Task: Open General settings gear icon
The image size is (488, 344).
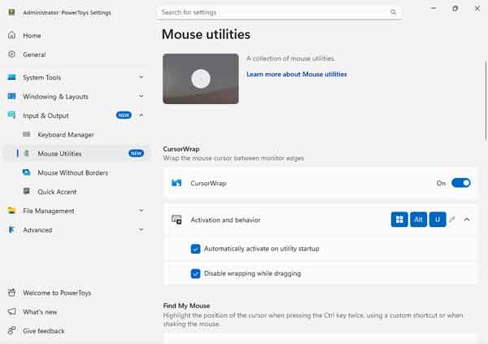Action: point(12,54)
